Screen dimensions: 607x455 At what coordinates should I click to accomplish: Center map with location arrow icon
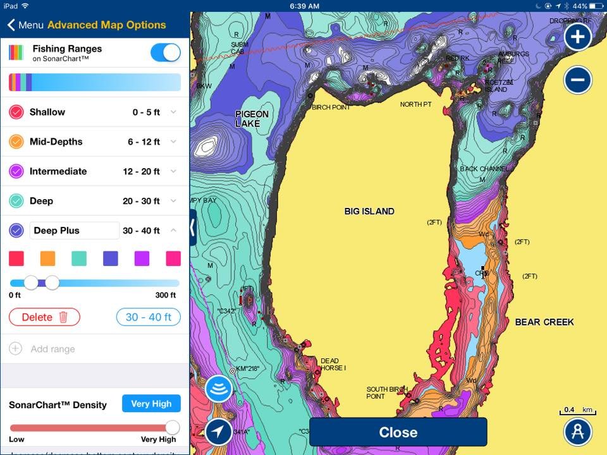coord(218,432)
